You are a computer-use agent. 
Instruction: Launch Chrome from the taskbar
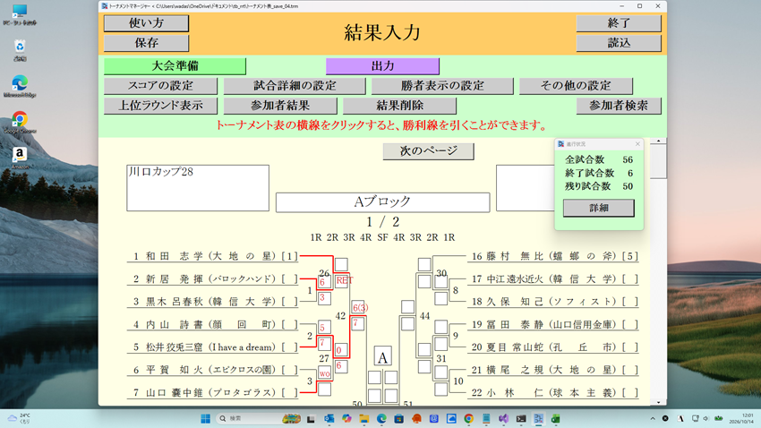tap(469, 418)
